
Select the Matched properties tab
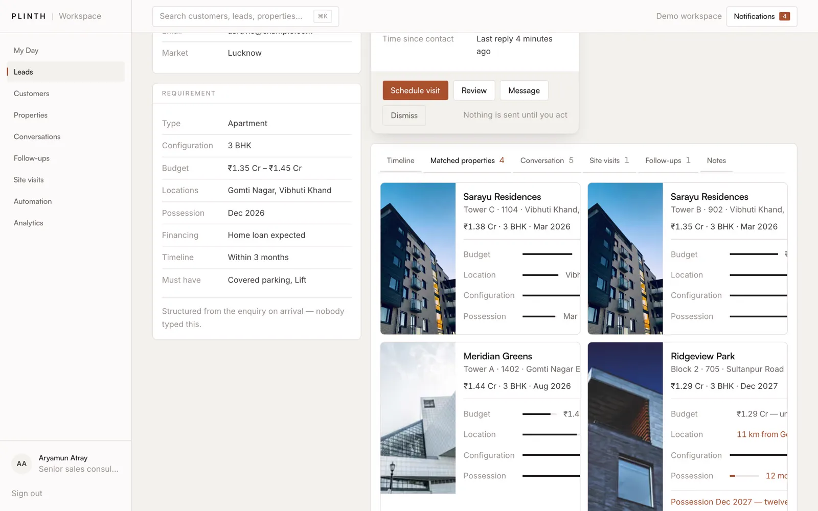pyautogui.click(x=467, y=160)
